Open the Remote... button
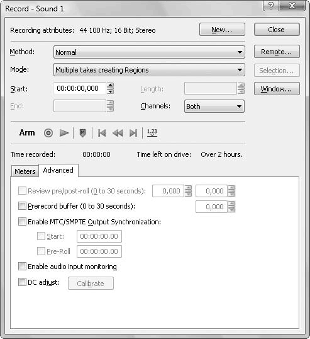310x339 pixels. tap(277, 52)
